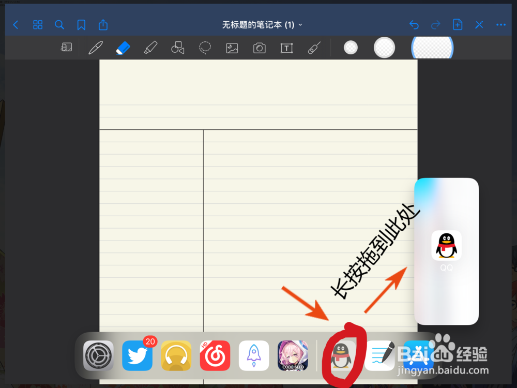Open Settings from the dock
The height and width of the screenshot is (388, 517).
pyautogui.click(x=98, y=356)
